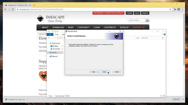Open the LEARN menu item
188x105 pixels.
(97, 27)
